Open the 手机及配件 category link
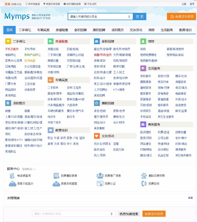This screenshot has width=197, height=222. click(12, 49)
